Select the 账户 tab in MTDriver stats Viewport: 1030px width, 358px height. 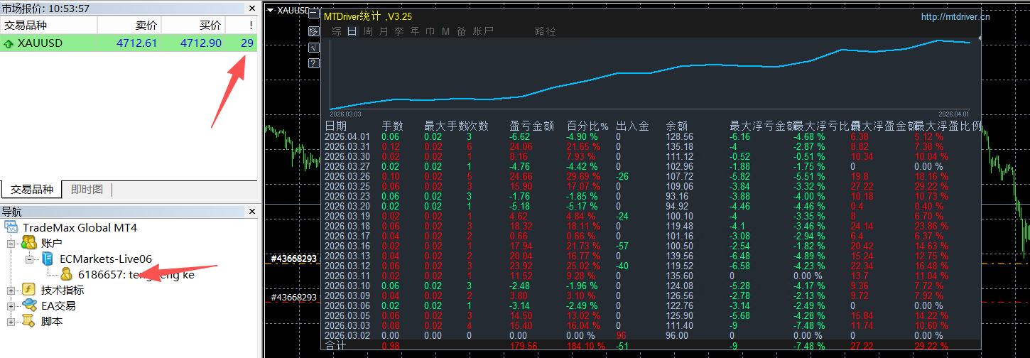[x=483, y=31]
